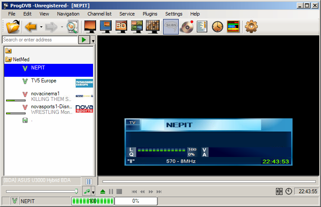Open the Plugins menu
The width and height of the screenshot is (321, 207).
click(x=150, y=14)
